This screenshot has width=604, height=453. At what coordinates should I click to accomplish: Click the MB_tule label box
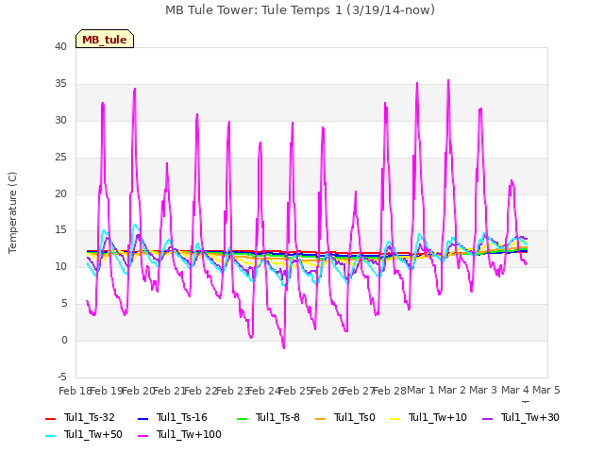[105, 39]
